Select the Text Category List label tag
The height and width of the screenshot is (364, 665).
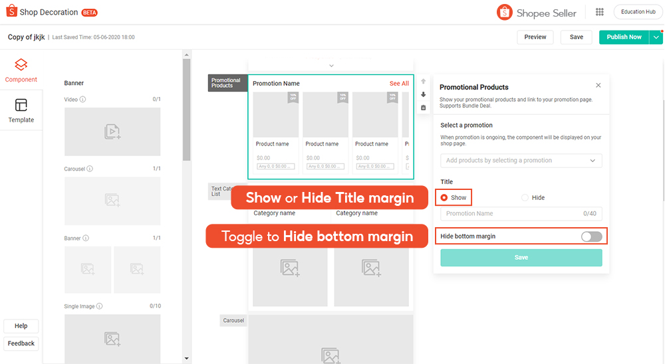tap(219, 191)
